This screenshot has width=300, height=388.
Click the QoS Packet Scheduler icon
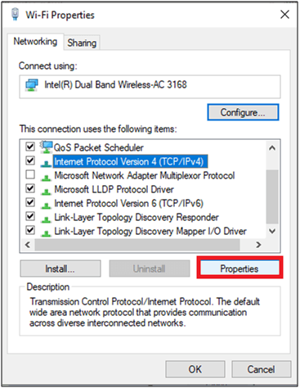click(x=46, y=147)
